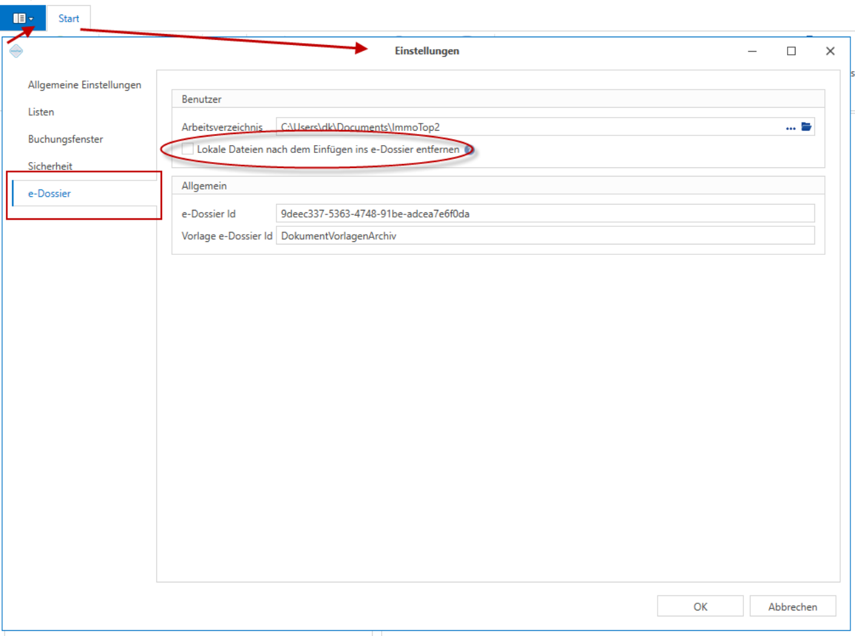Go to the Sicherheit settings page
The height and width of the screenshot is (636, 855).
pyautogui.click(x=50, y=166)
